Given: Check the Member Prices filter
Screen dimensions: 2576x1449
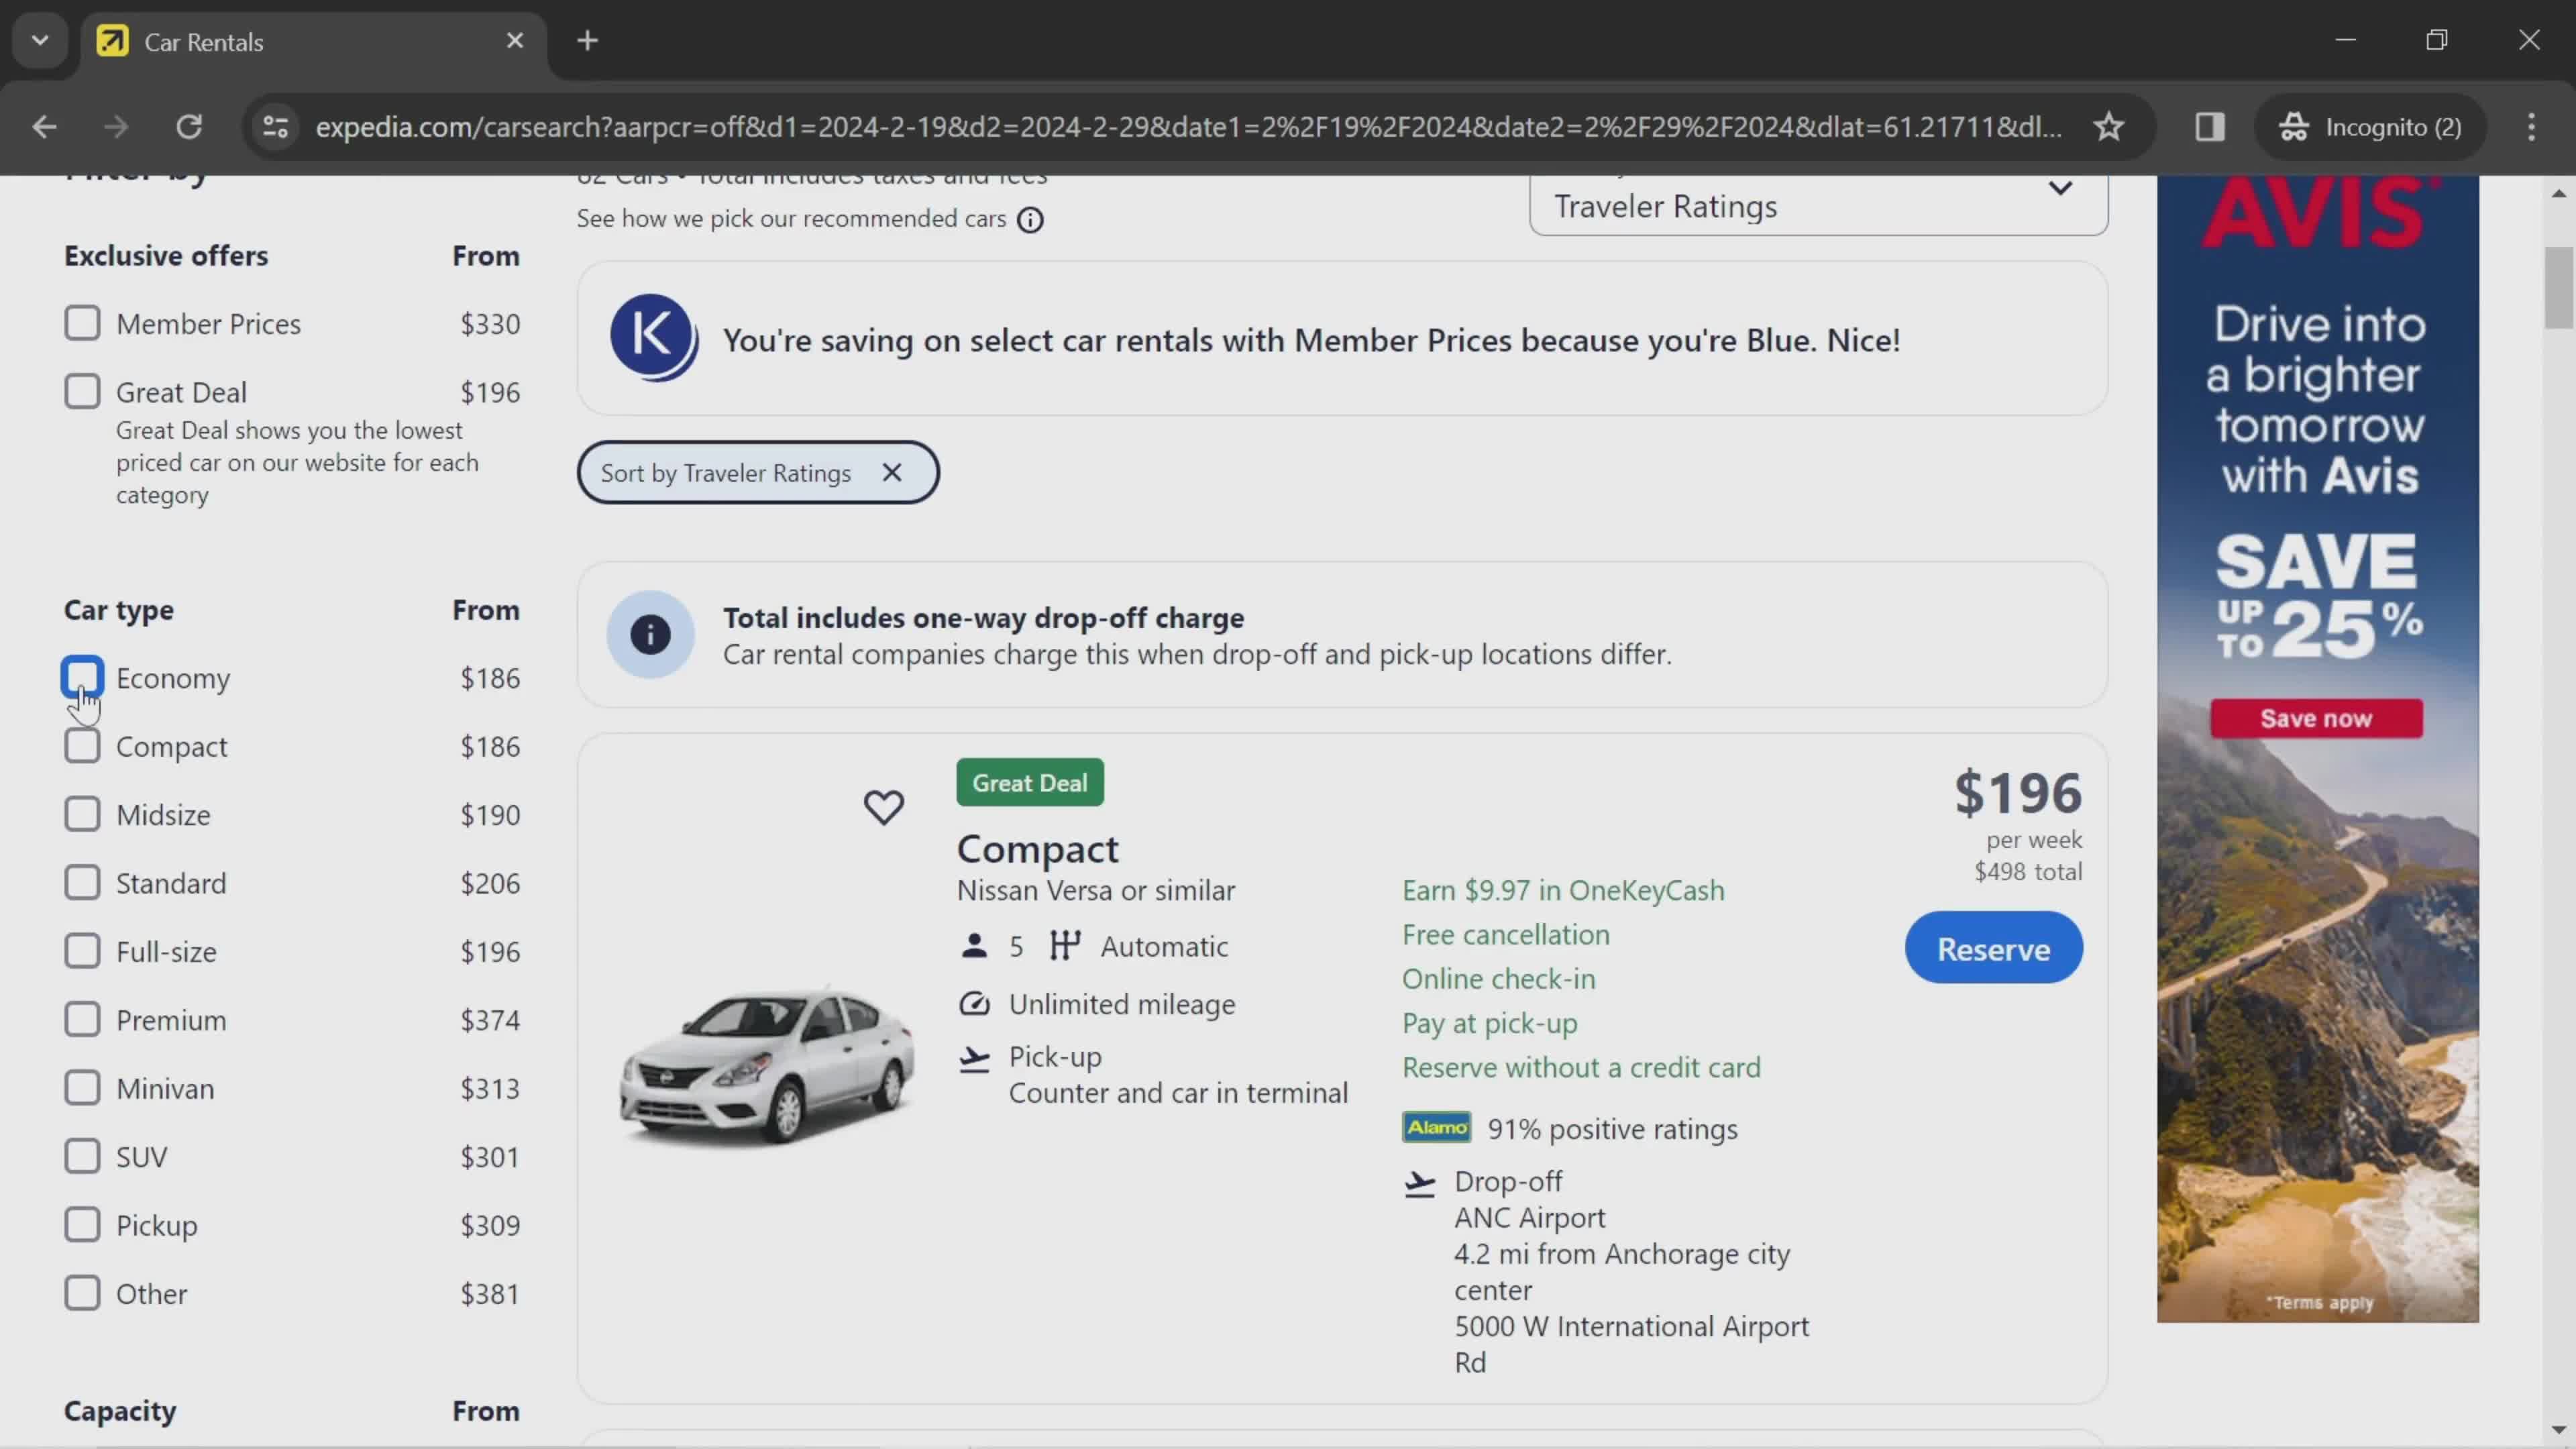Looking at the screenshot, I should pyautogui.click(x=82, y=323).
